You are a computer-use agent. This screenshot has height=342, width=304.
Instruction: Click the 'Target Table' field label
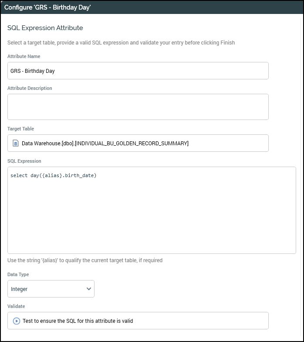coord(20,129)
